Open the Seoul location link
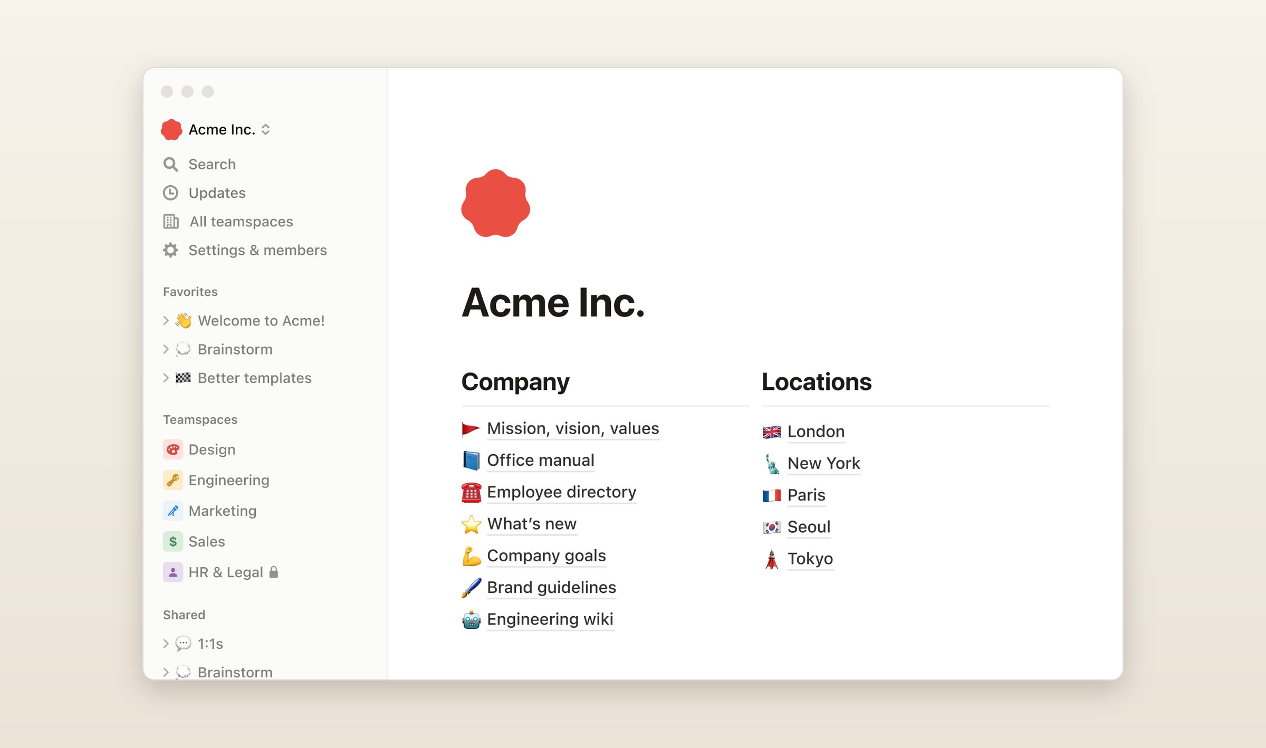Image resolution: width=1266 pixels, height=748 pixels. pos(809,526)
